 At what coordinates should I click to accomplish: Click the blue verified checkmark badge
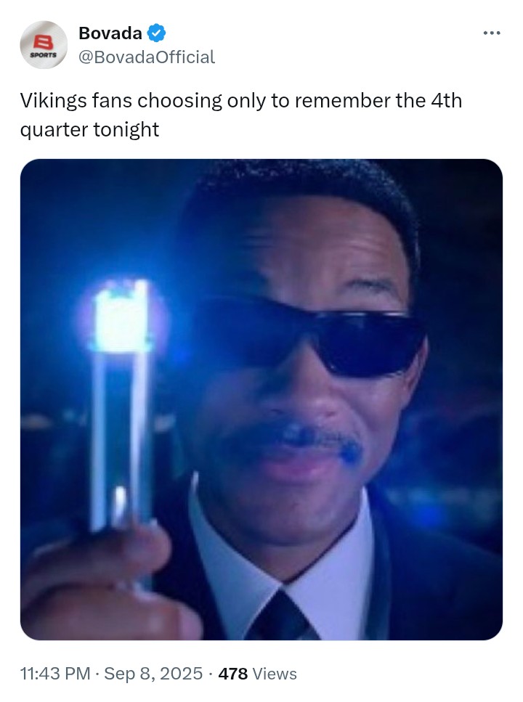tap(156, 33)
